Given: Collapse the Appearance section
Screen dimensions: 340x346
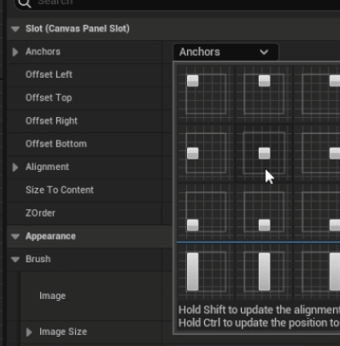Looking at the screenshot, I should tap(15, 237).
